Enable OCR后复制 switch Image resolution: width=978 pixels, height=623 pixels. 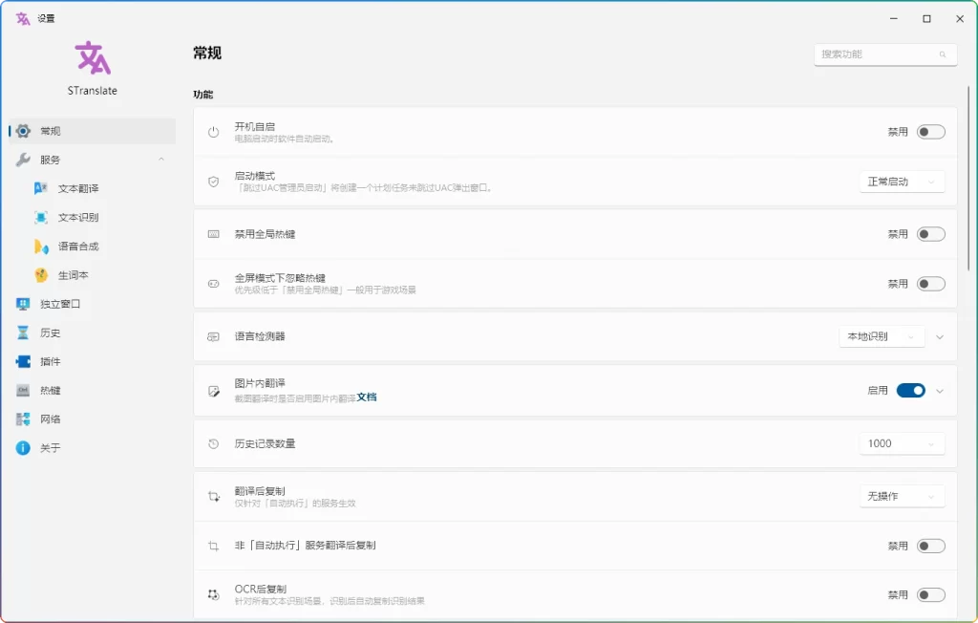point(929,593)
